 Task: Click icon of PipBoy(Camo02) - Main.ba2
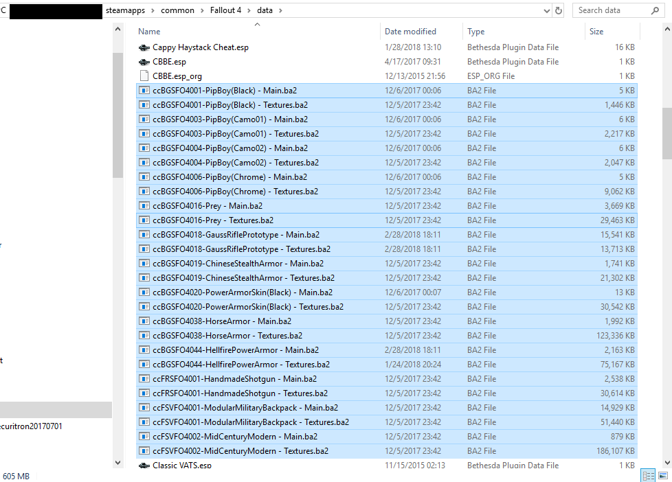(144, 148)
